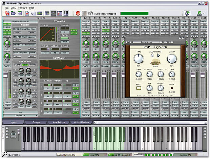The width and height of the screenshot is (210, 159).
Task: Click EDIT for the NFX2 Chorus/Mod insert
Action: click(32, 33)
